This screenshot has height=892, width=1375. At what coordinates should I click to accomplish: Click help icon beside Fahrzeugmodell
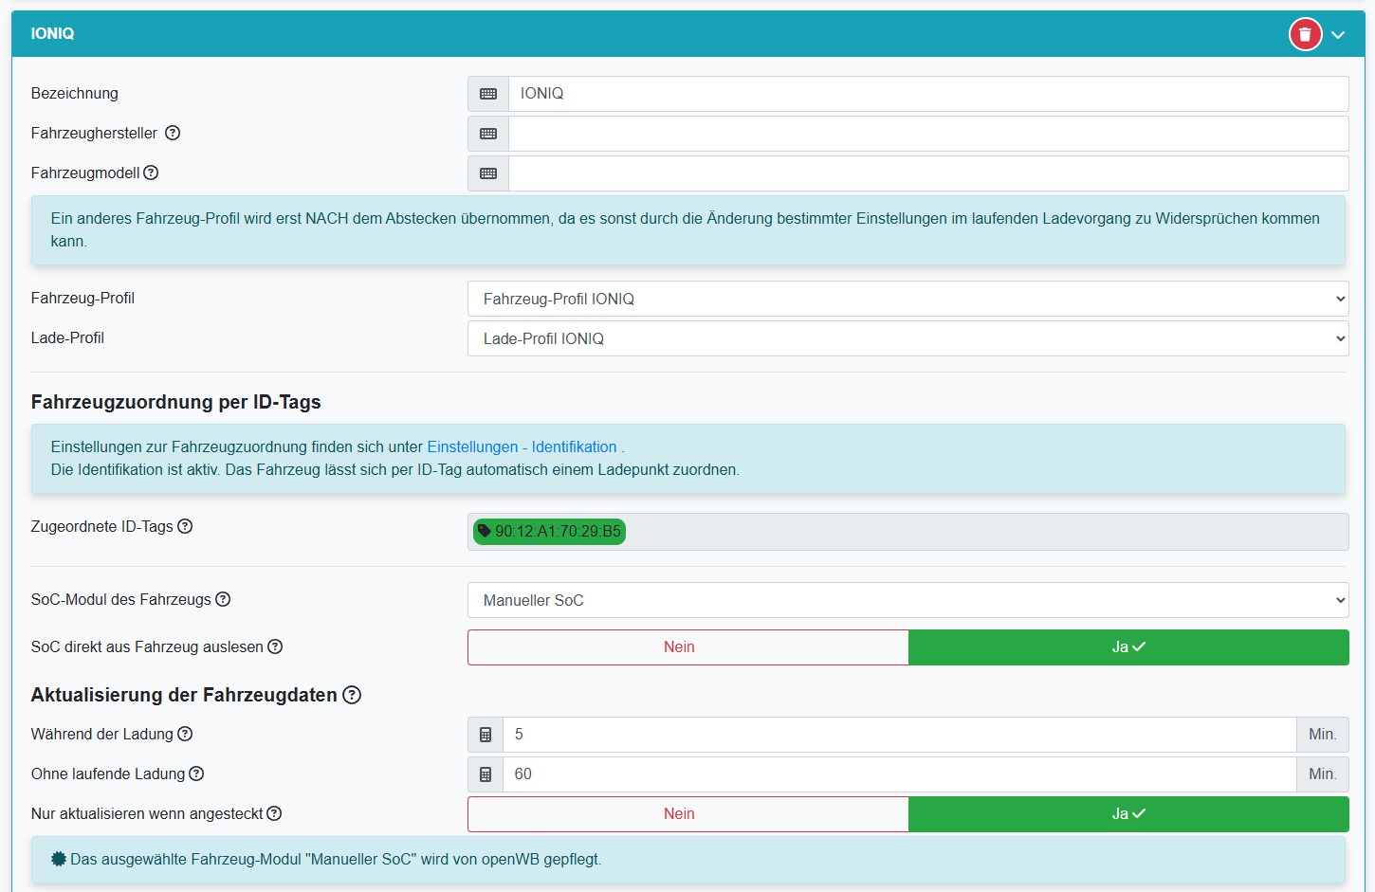[151, 173]
